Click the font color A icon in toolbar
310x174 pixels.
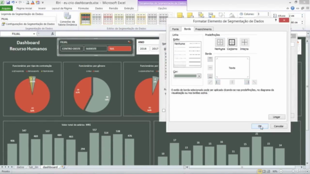coord(32,2)
